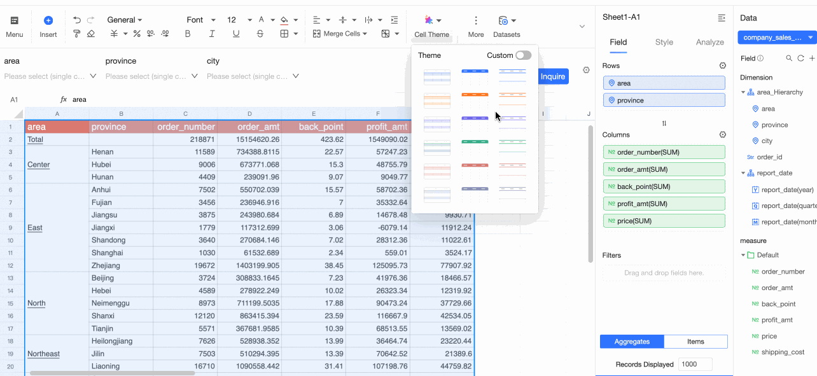Toggle bold formatting
This screenshot has height=376, width=817.
(x=188, y=34)
